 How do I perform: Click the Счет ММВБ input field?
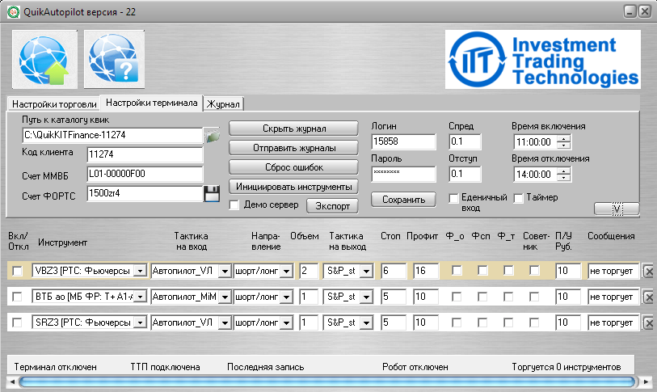pyautogui.click(x=145, y=174)
